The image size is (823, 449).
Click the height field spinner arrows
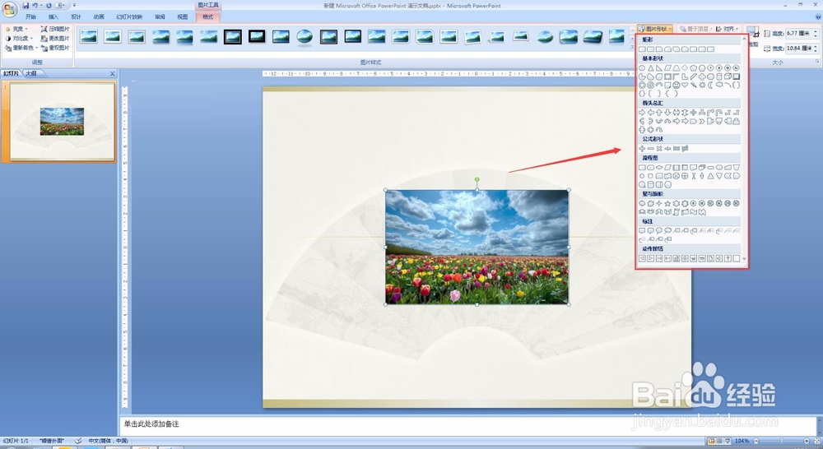pyautogui.click(x=816, y=33)
